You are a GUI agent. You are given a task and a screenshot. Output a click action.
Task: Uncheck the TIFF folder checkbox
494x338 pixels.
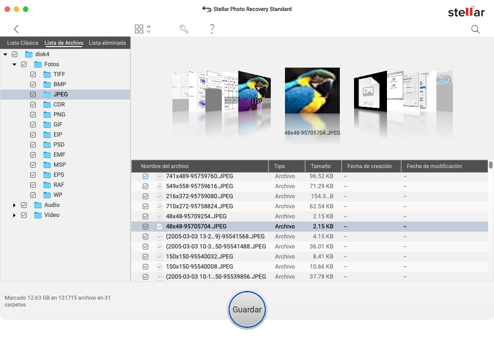tap(33, 74)
